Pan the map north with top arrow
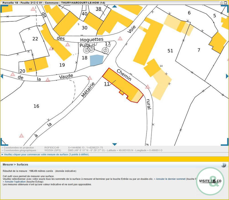 coord(114,6)
